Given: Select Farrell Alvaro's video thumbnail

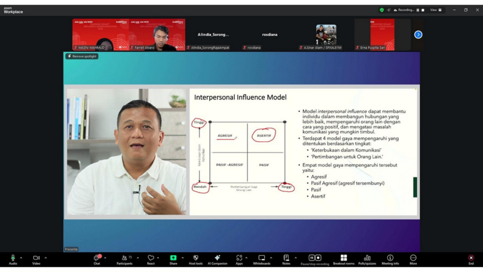Looking at the screenshot, I should pos(157,34).
